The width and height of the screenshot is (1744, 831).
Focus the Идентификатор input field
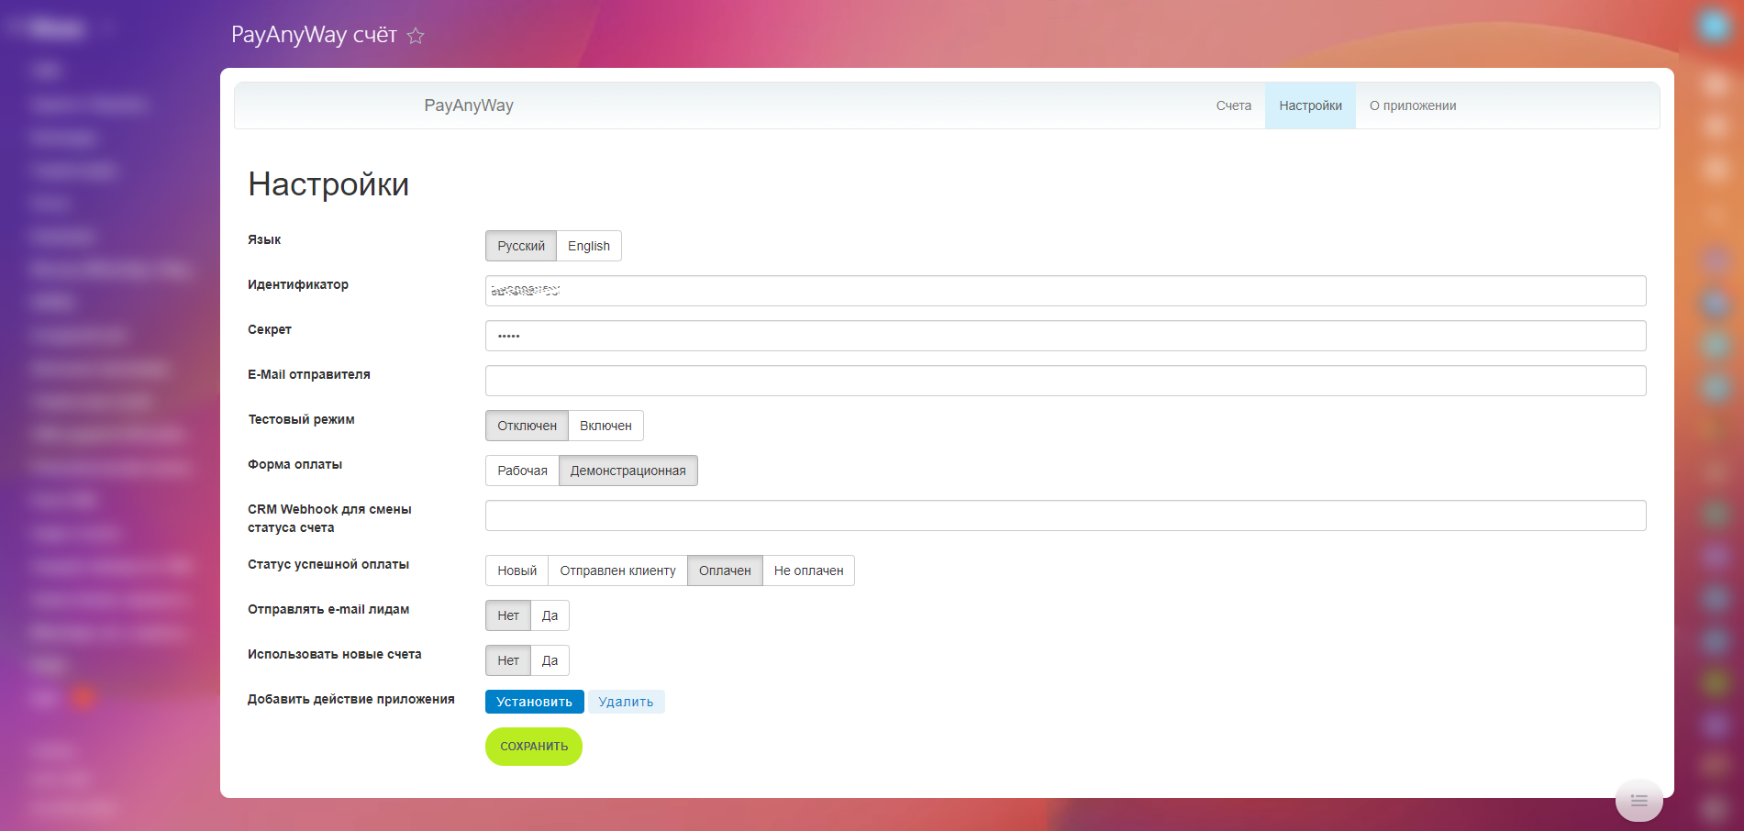pos(1066,291)
